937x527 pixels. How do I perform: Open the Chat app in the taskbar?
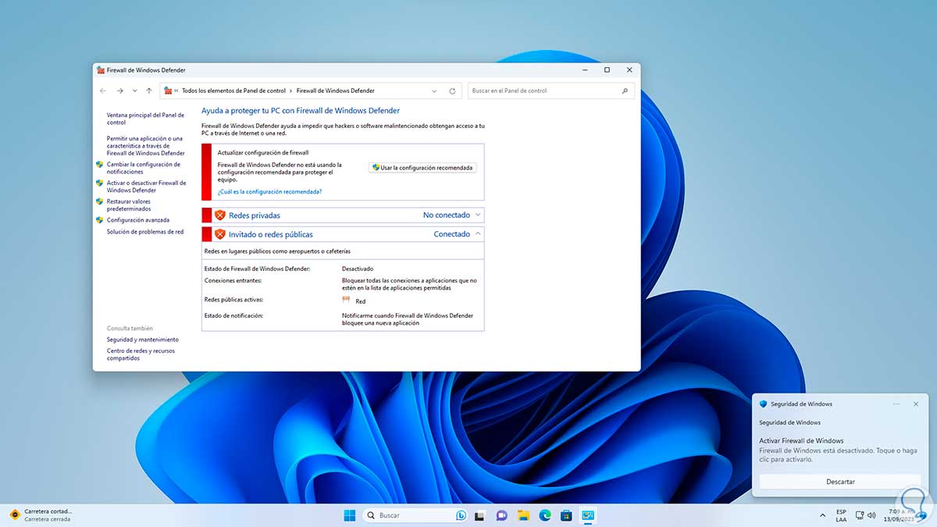(x=502, y=515)
